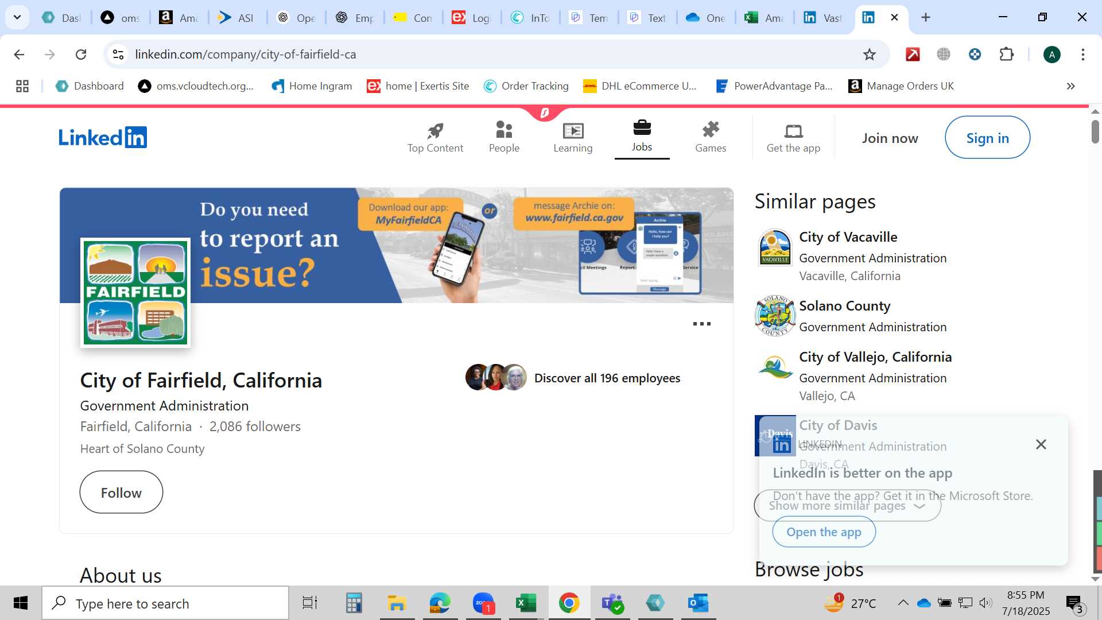
Task: Open Chrome three-dot menu
Action: click(x=1082, y=55)
